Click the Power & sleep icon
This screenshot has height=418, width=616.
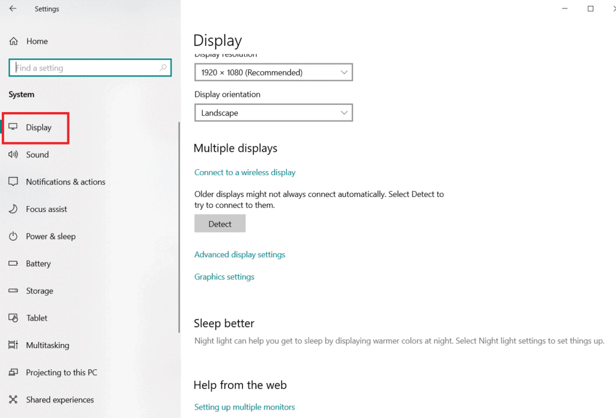13,236
